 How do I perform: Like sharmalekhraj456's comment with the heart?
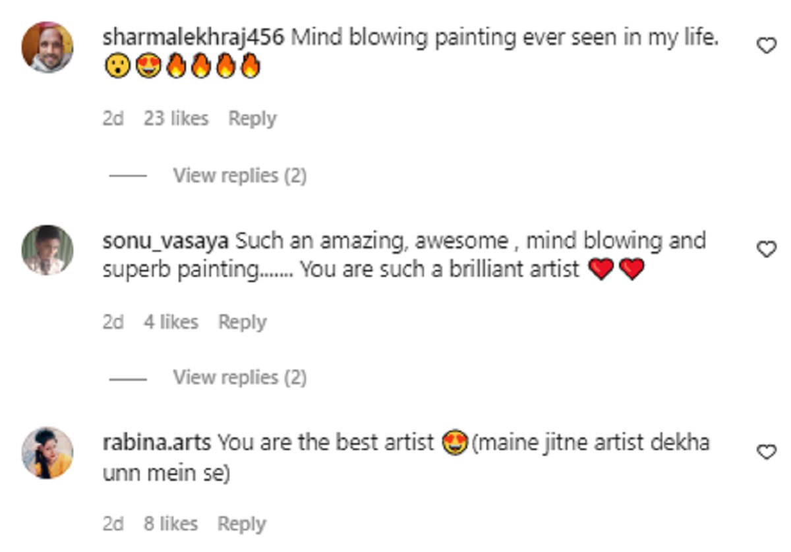[x=765, y=46]
